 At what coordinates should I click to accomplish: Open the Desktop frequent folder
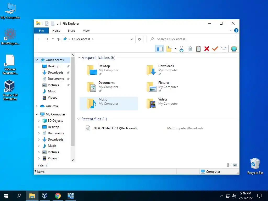coord(109,70)
